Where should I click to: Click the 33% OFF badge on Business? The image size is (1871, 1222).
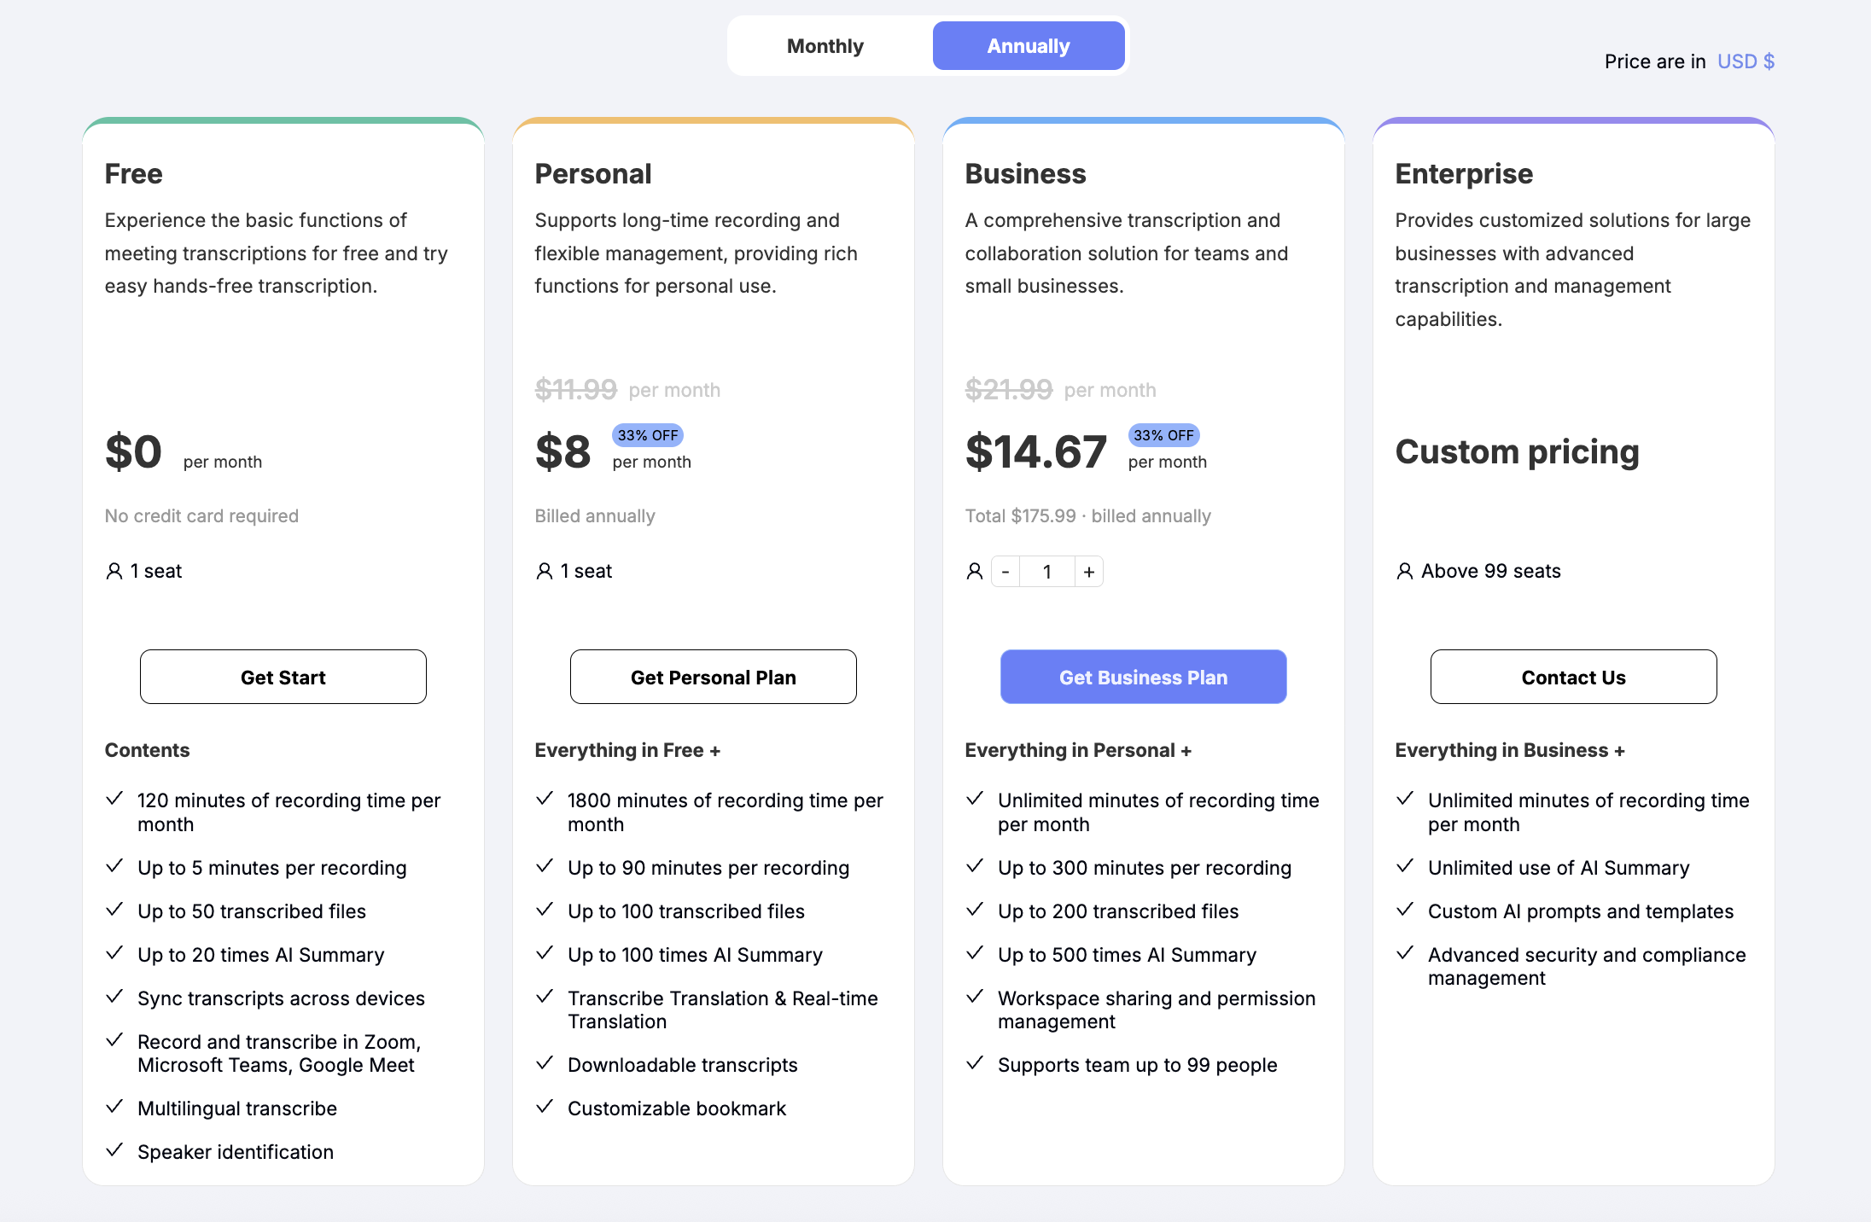1163,435
